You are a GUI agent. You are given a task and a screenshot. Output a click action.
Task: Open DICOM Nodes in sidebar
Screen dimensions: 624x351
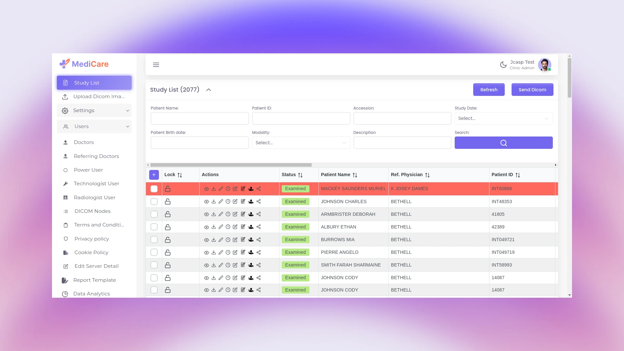(92, 211)
